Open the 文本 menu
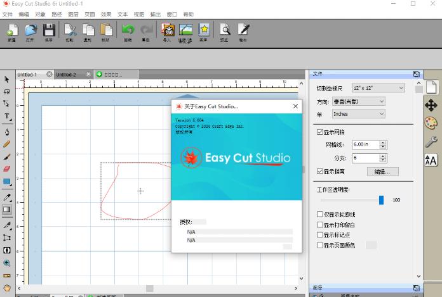Screen dimensions: 442x297 click(123, 15)
